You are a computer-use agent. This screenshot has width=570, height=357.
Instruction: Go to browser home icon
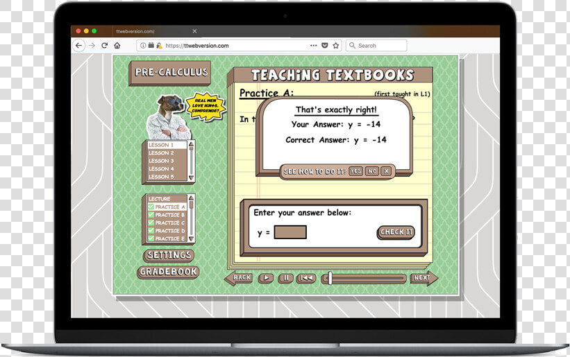117,45
